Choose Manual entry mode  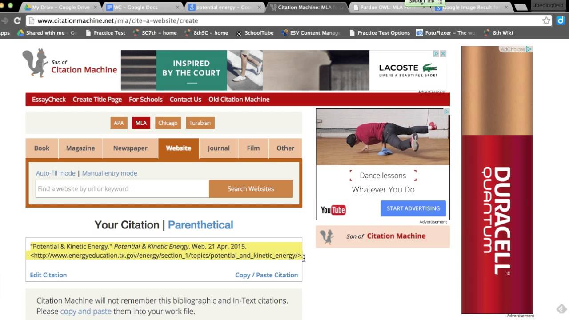(x=109, y=173)
